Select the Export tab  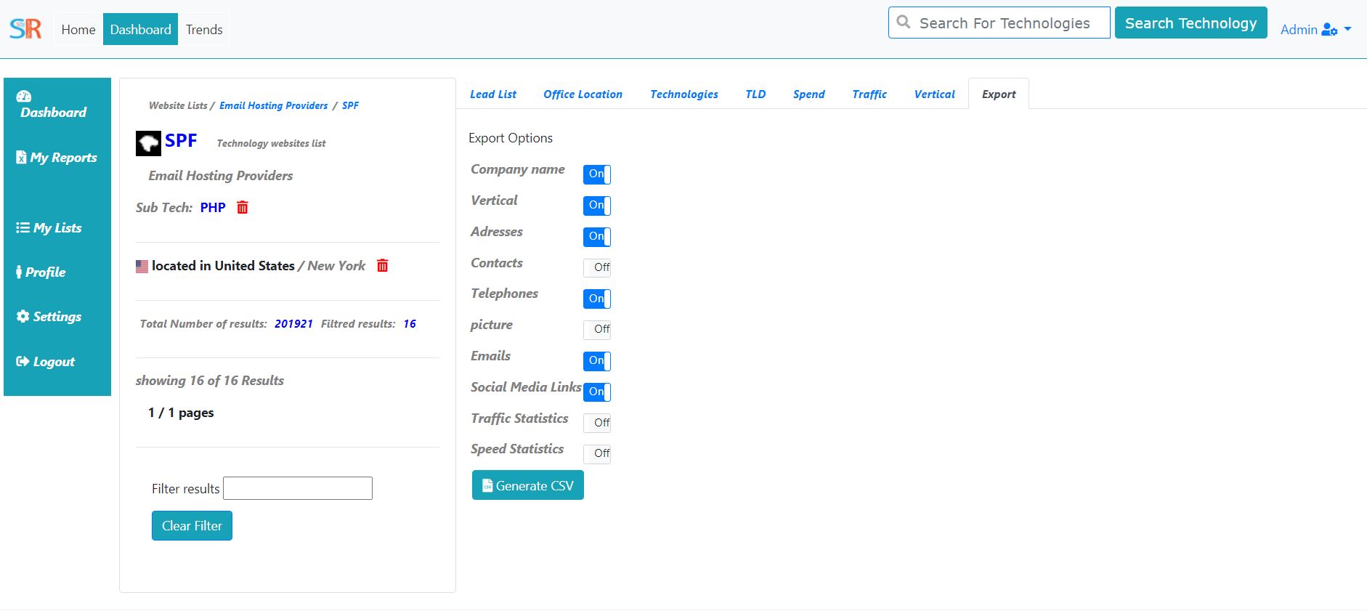999,94
